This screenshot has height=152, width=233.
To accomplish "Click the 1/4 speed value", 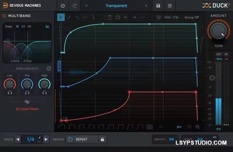I will [x=31, y=139].
